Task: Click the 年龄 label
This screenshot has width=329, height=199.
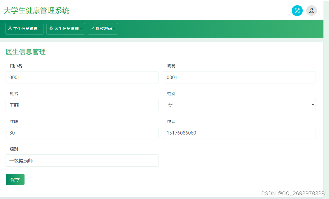Action: click(14, 121)
